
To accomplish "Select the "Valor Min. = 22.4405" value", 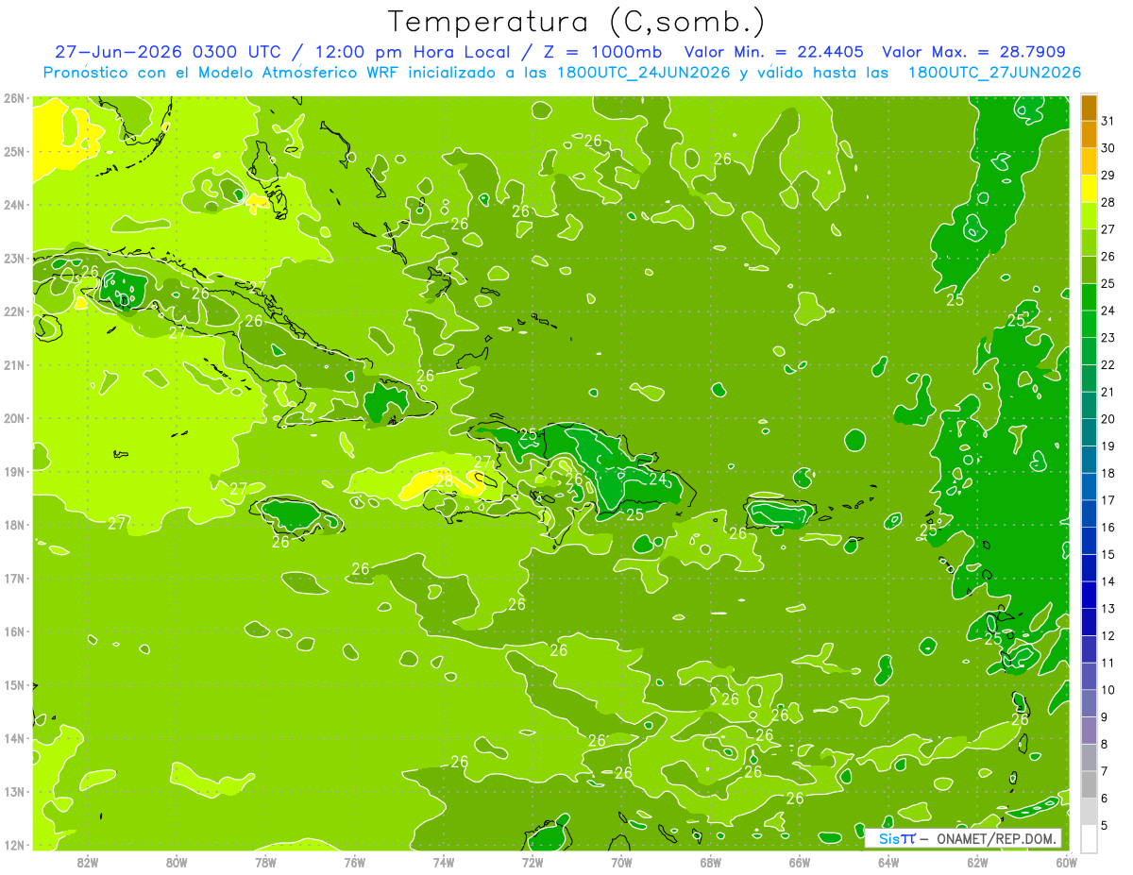I will click(x=773, y=51).
